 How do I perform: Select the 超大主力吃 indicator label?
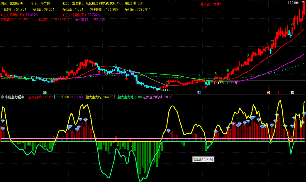(x=100, y=97)
